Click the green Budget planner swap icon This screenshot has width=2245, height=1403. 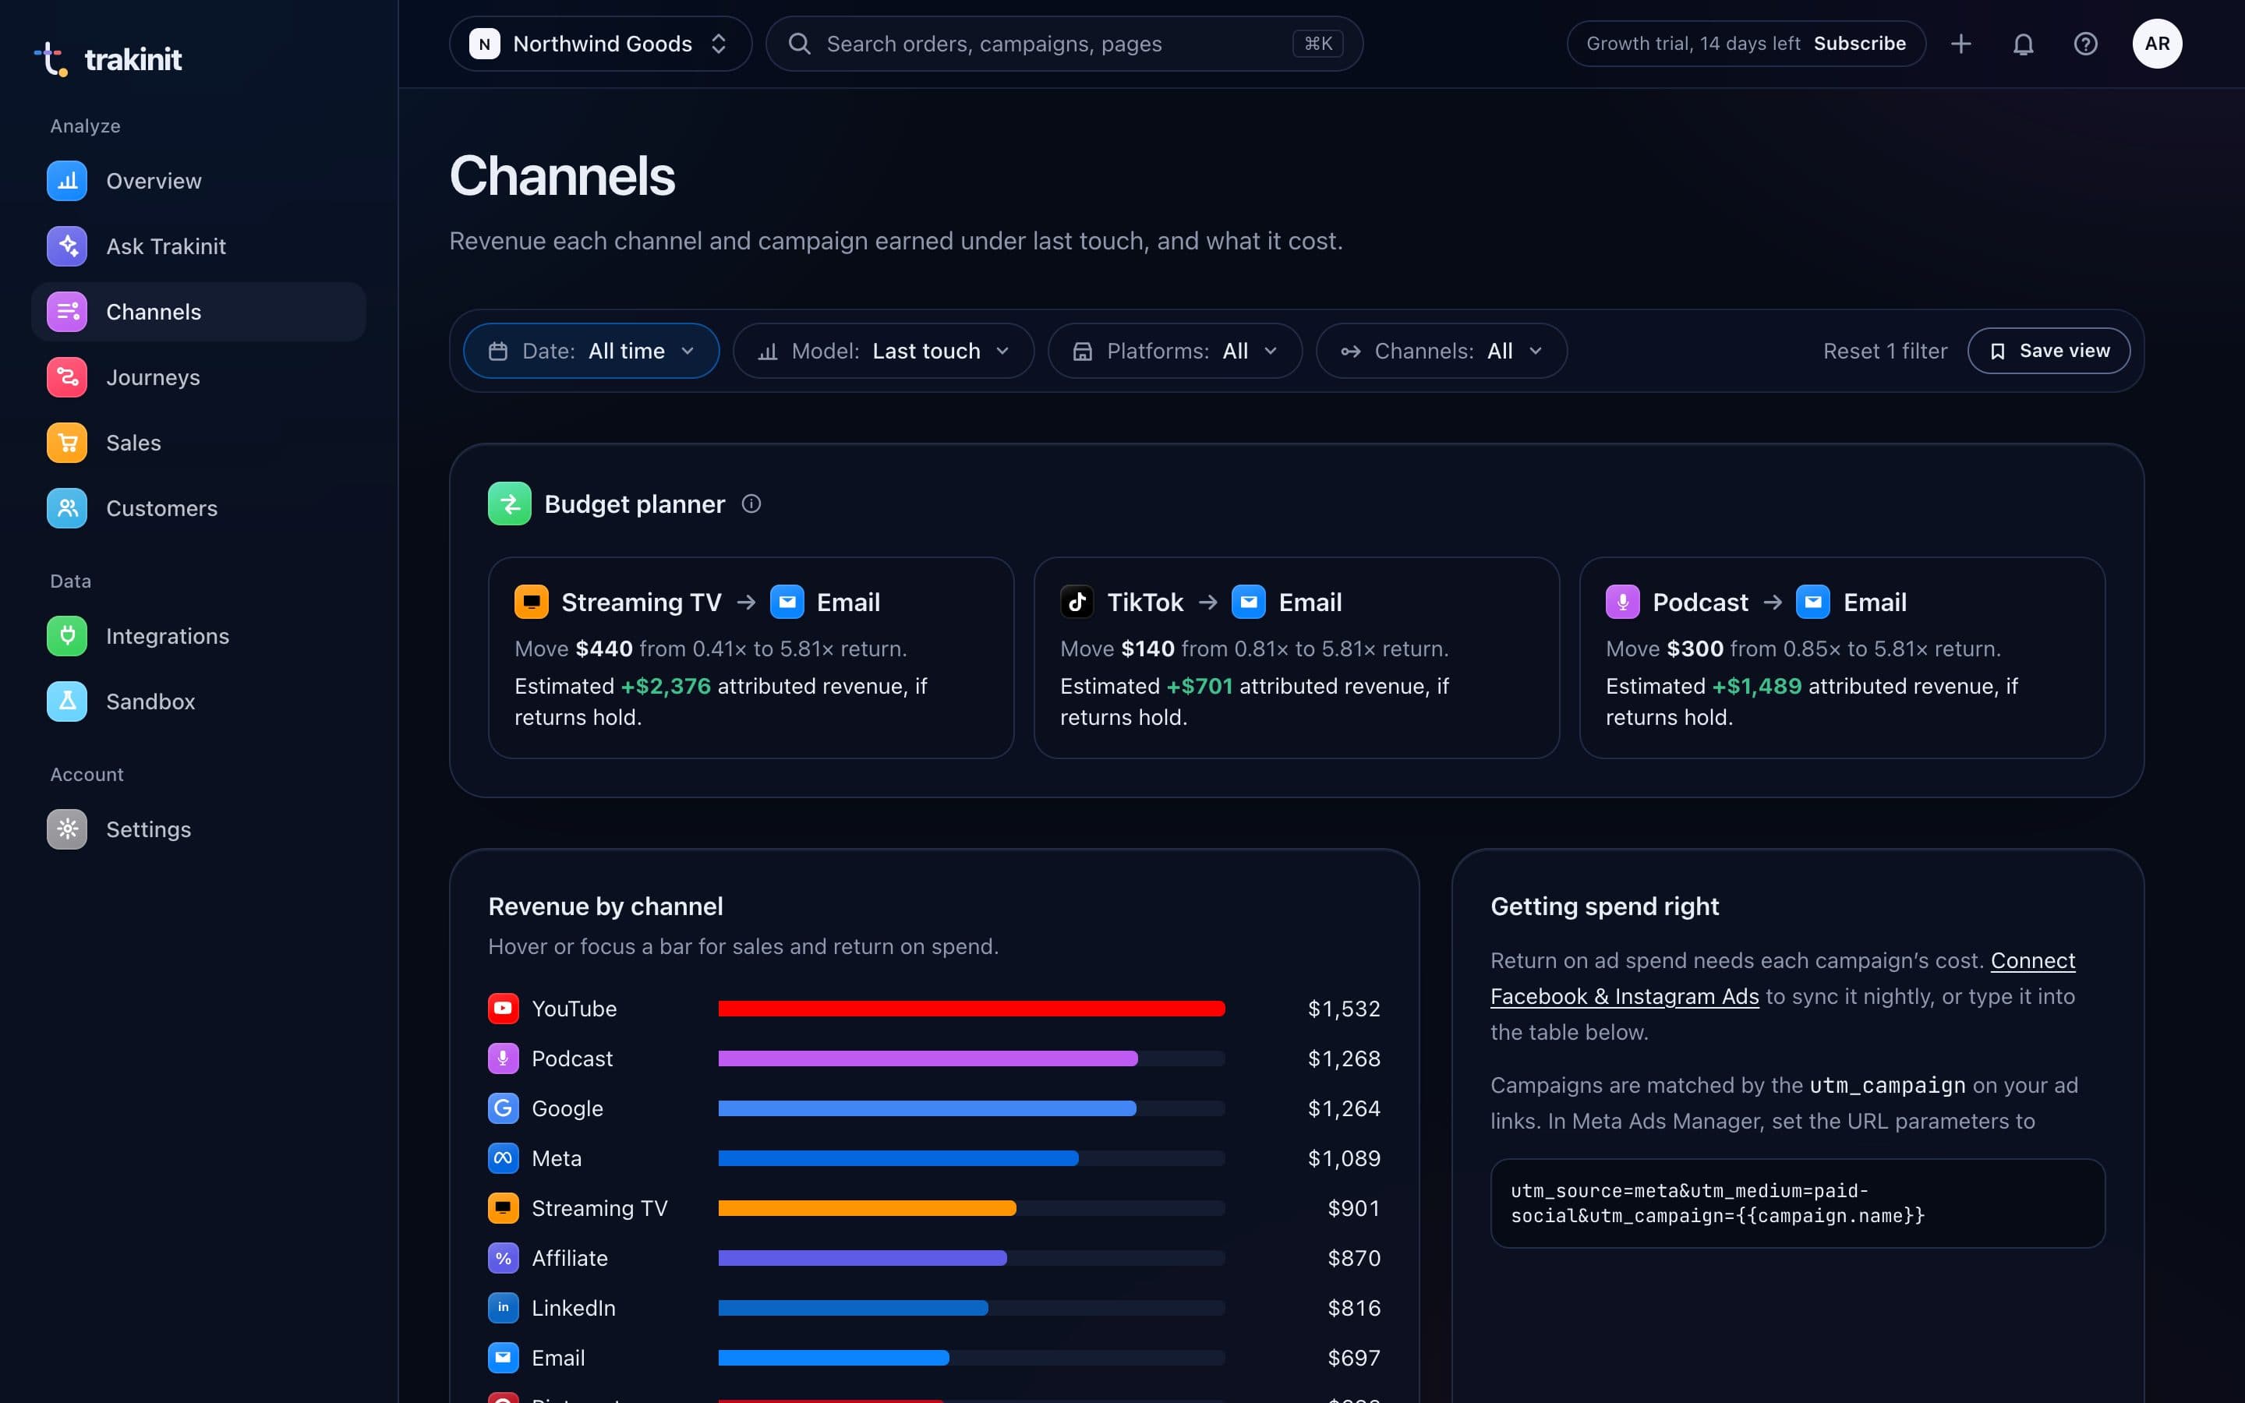[509, 504]
